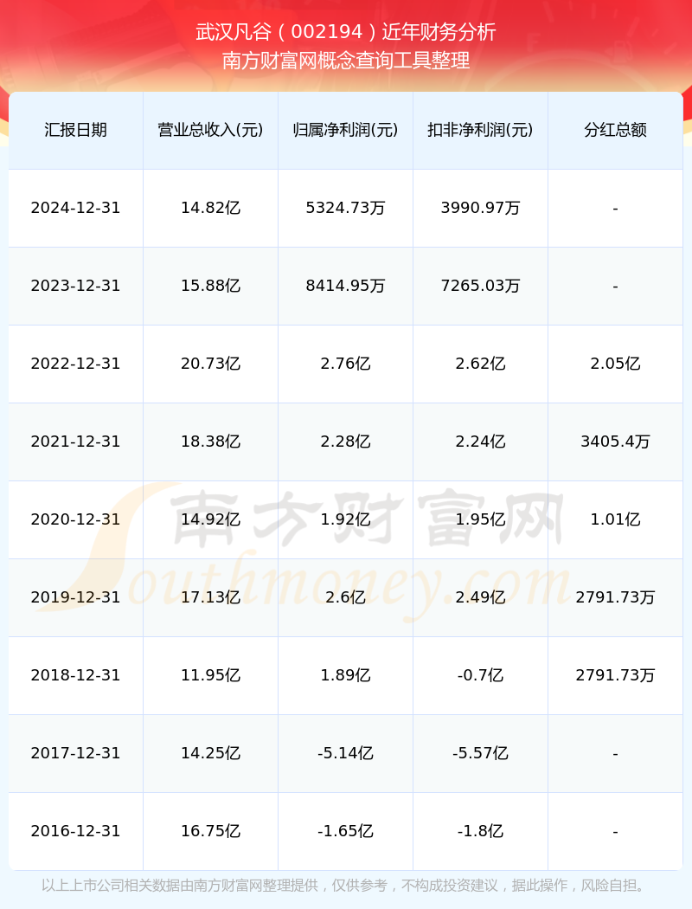Click the 分红总额 column header
The image size is (692, 909).
pyautogui.click(x=615, y=130)
